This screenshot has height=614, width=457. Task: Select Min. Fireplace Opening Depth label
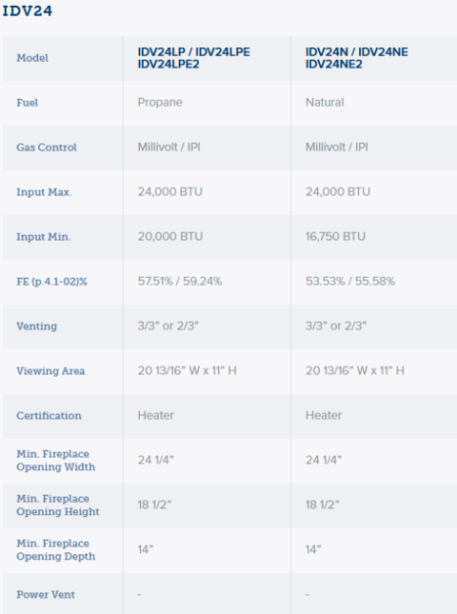click(x=55, y=550)
